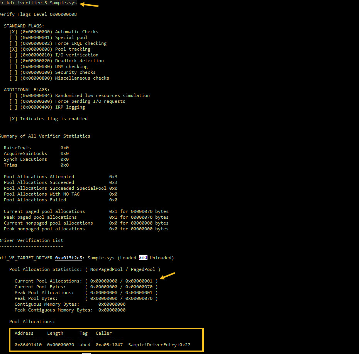Click the Caller column header in allocations table
The width and height of the screenshot is (359, 354).
pos(103,333)
